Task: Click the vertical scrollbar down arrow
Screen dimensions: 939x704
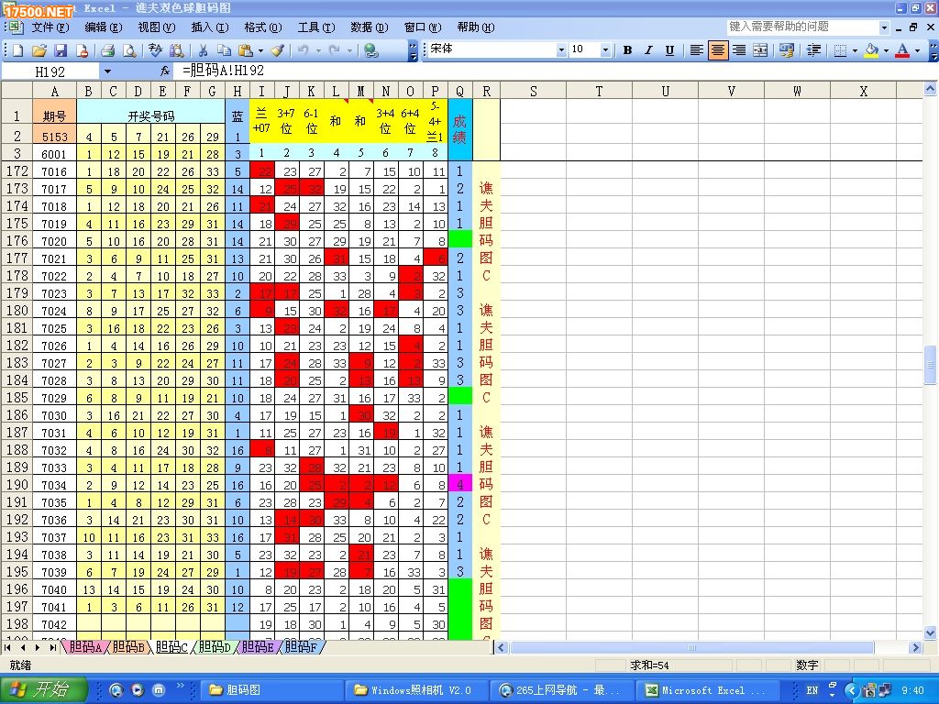Action: point(930,632)
